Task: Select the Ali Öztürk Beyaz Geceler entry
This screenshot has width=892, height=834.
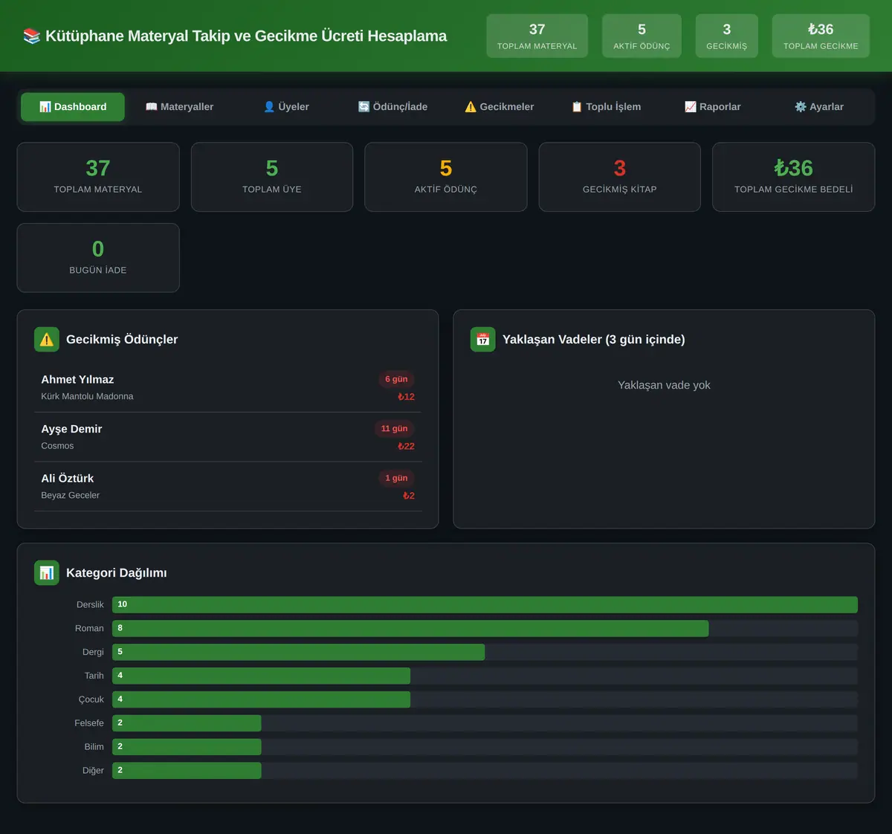Action: [x=228, y=486]
